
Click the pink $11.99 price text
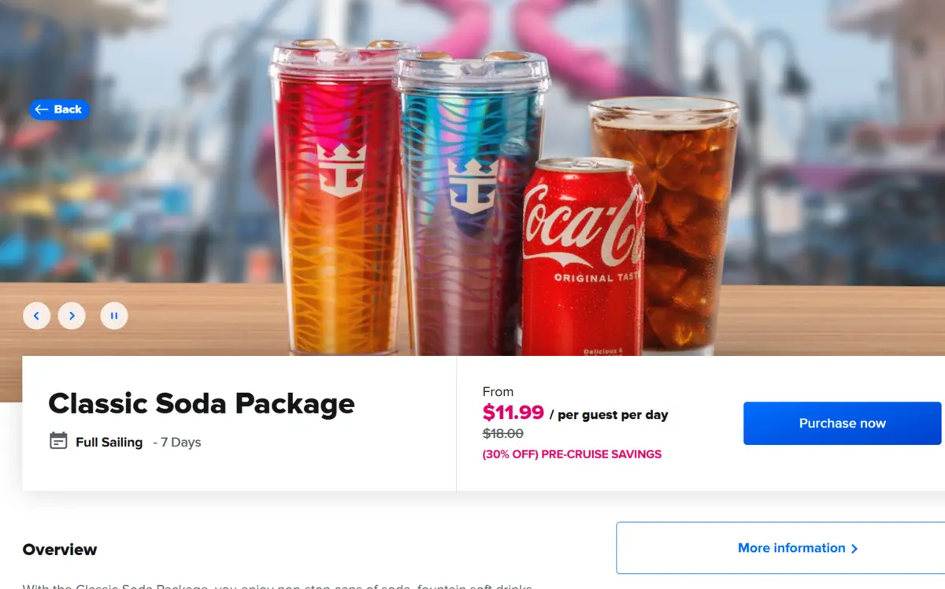[513, 414]
